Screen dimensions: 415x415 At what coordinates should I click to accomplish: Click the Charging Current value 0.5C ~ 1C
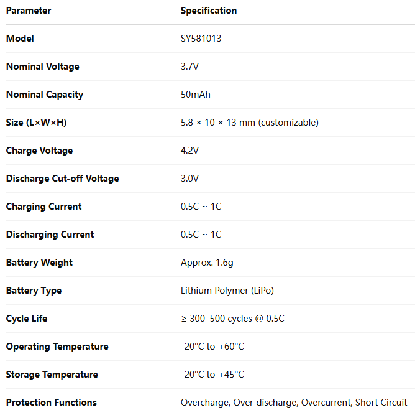tap(201, 207)
